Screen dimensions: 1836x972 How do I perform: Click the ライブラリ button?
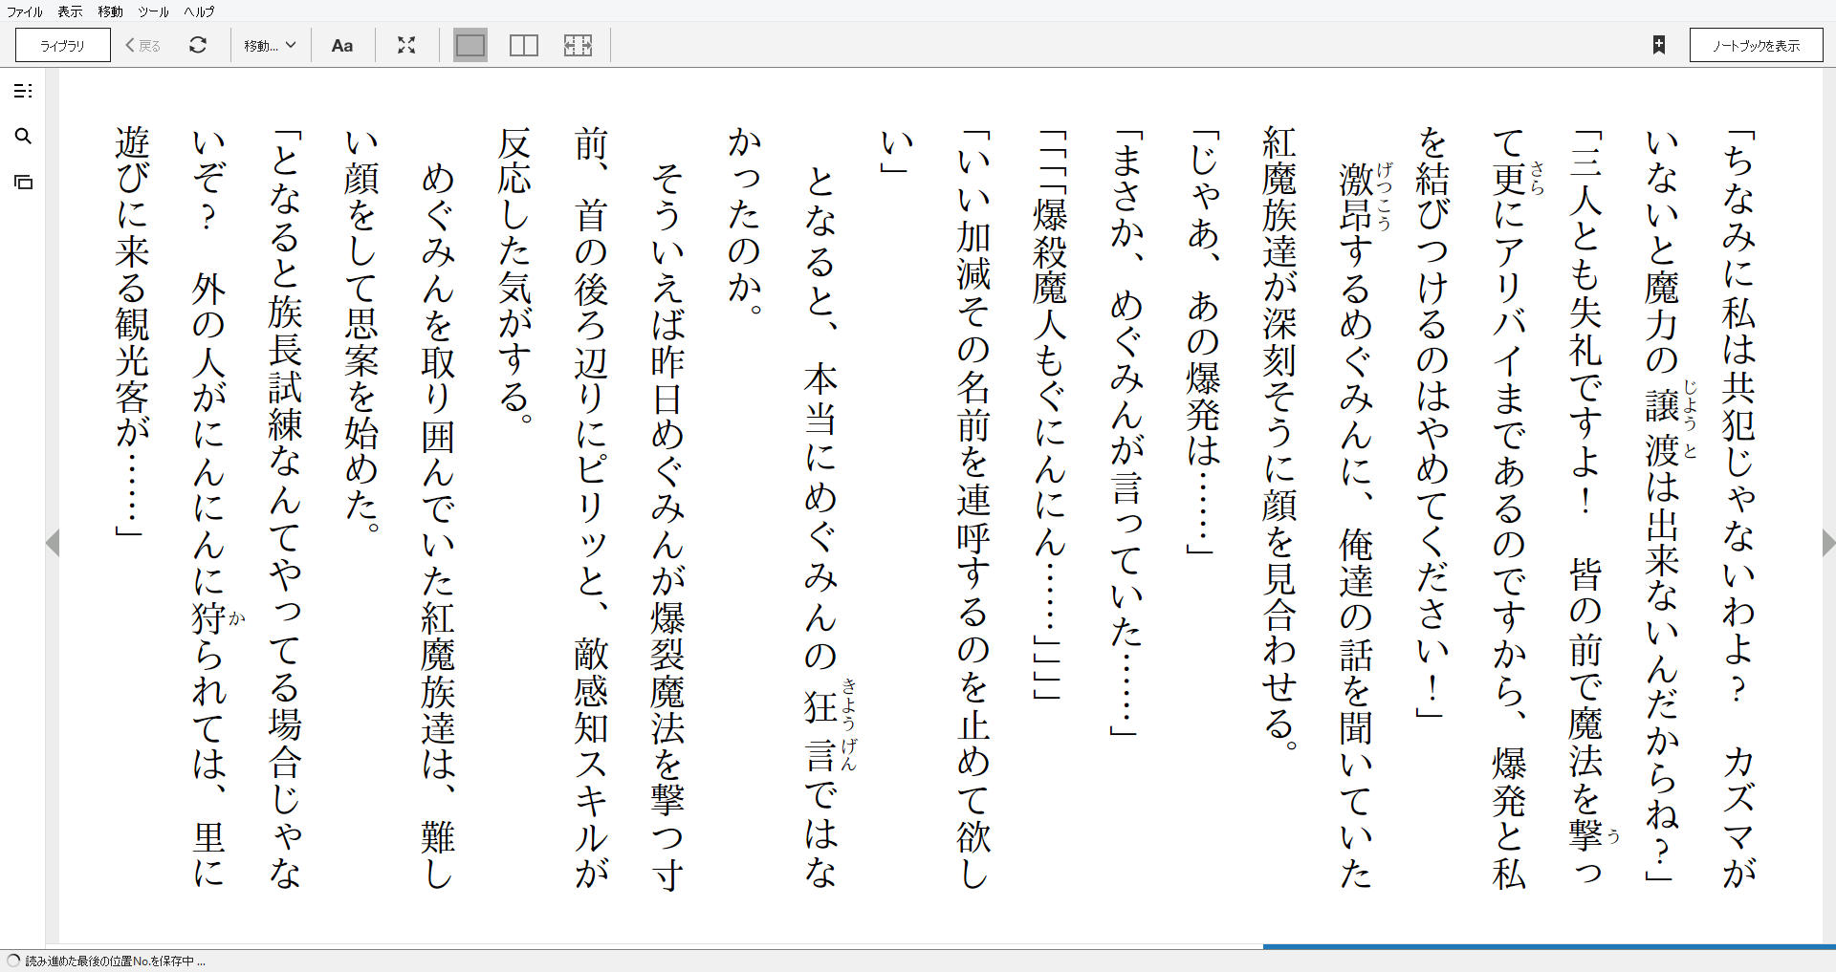point(63,45)
